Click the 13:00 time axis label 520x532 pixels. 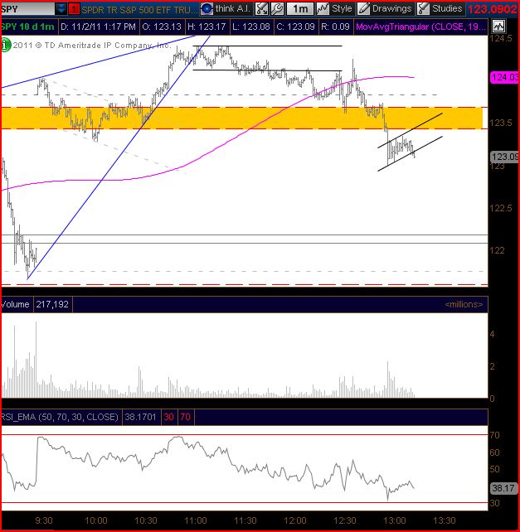(x=394, y=520)
